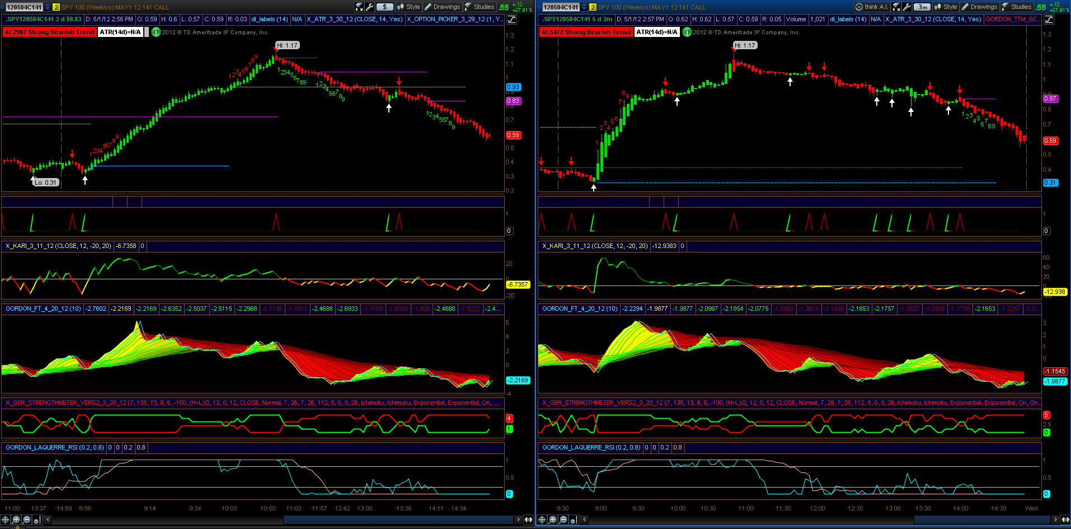Open left chart Drawings menu
Image resolution: width=1071 pixels, height=529 pixels.
pos(442,7)
